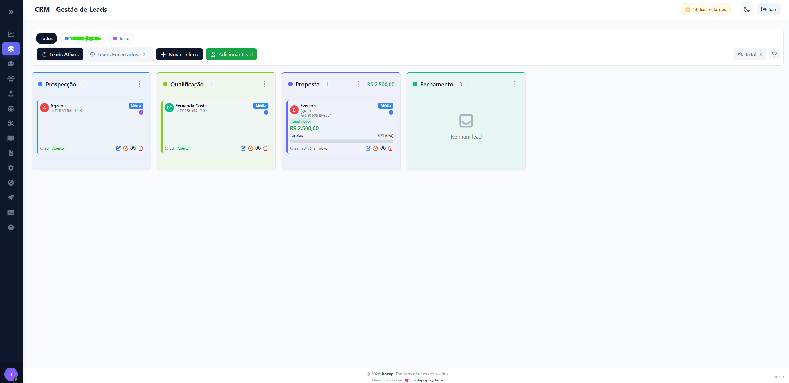View the Everton lead with the eye icon

coord(383,148)
